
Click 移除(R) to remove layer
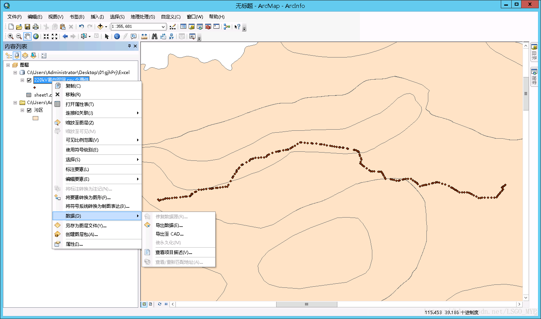click(97, 95)
